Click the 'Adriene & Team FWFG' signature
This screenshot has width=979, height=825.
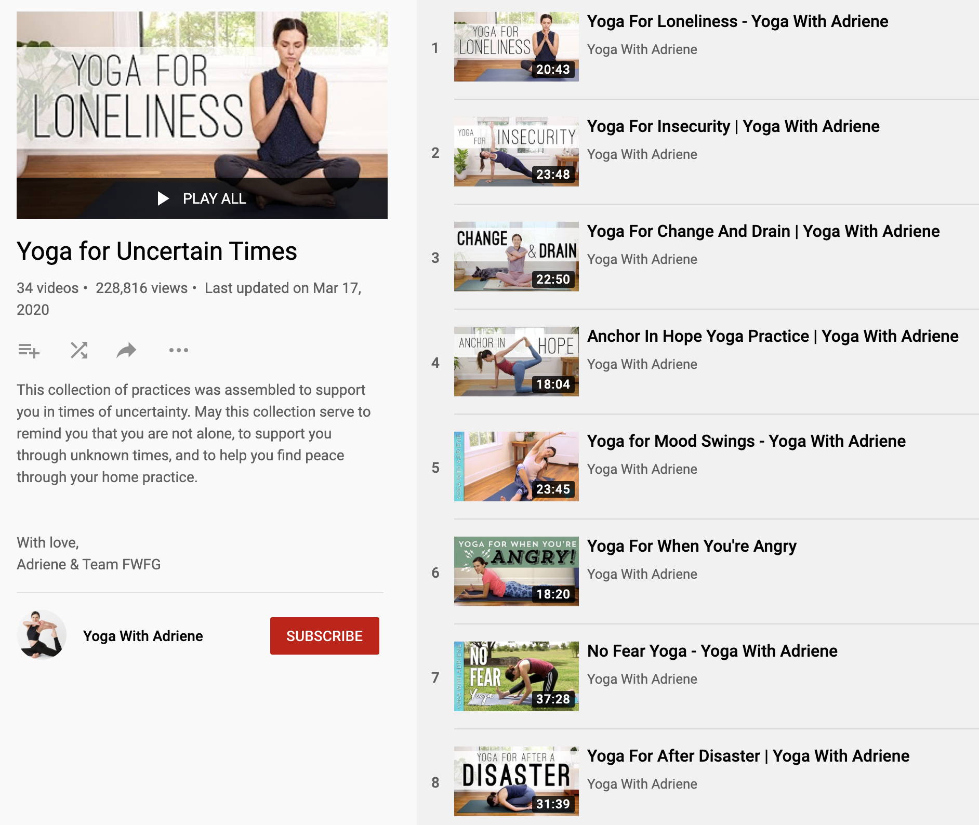click(88, 564)
